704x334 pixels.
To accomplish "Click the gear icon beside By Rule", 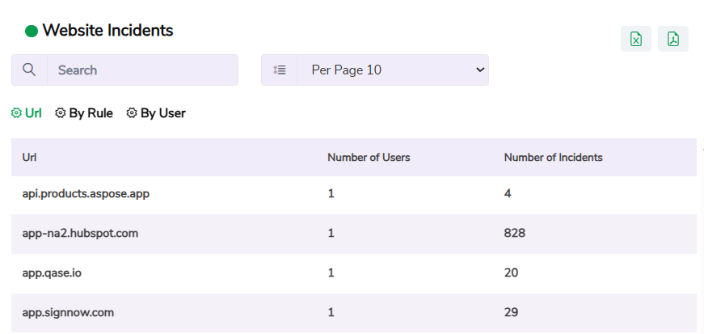I will pos(60,113).
